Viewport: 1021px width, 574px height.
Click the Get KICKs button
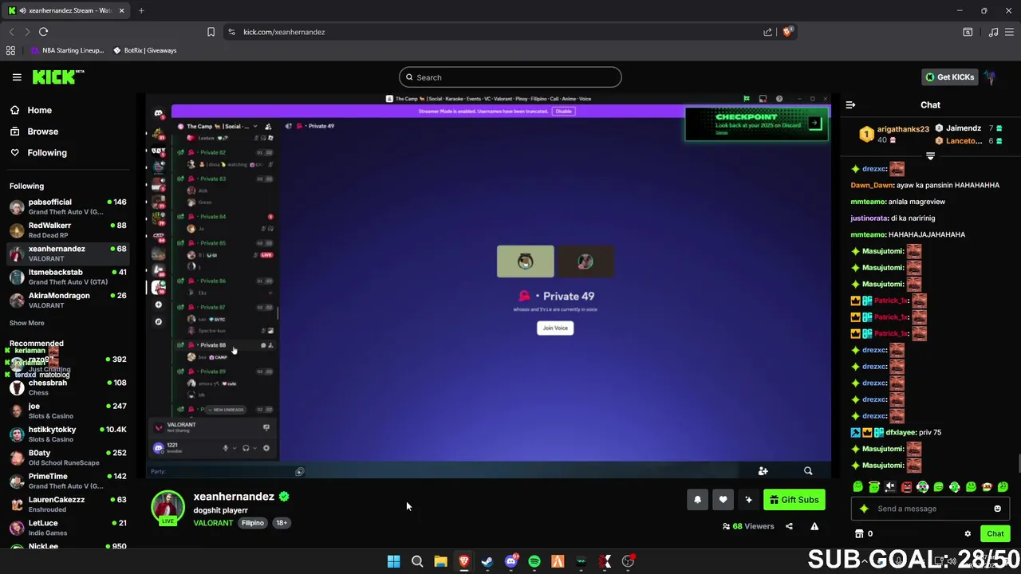950,77
